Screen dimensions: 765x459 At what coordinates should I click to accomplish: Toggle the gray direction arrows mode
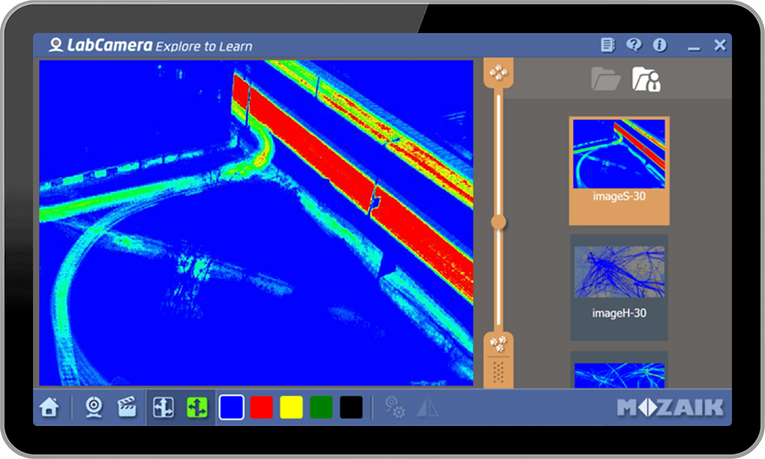pos(163,407)
